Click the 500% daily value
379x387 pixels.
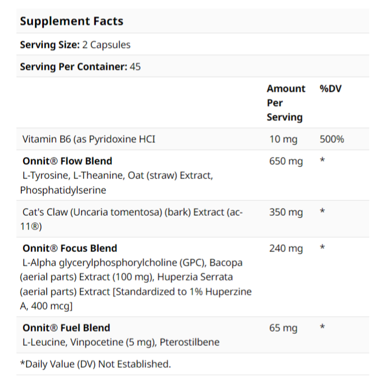point(332,139)
